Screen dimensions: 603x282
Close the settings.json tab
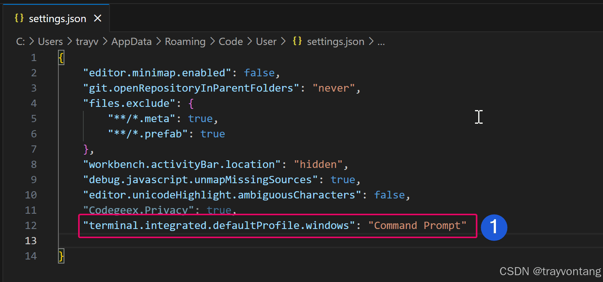pos(97,18)
